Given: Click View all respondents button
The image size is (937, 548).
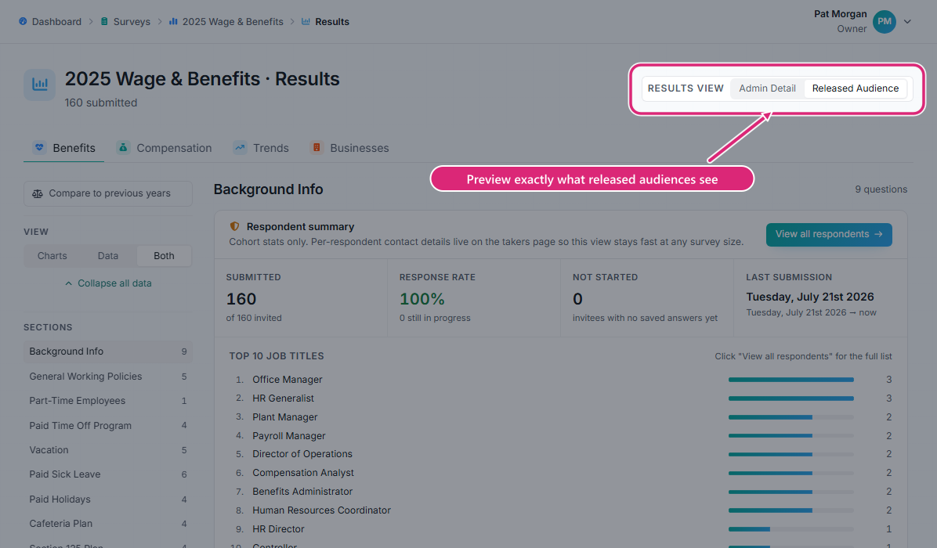Looking at the screenshot, I should (829, 234).
